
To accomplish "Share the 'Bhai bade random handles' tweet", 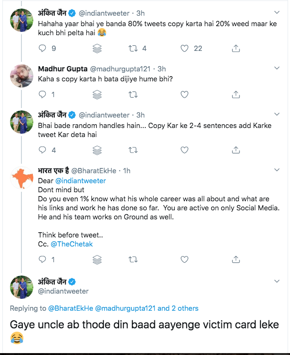I will (x=236, y=150).
